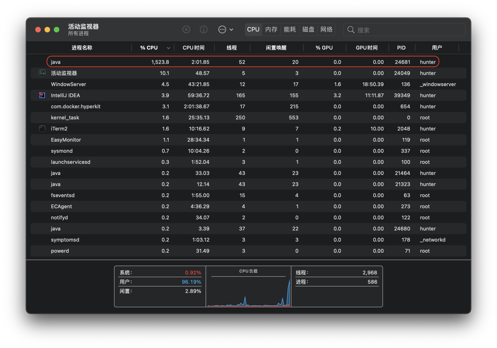Switch to the 内存 tab
This screenshot has height=348, width=497.
pos(271,29)
